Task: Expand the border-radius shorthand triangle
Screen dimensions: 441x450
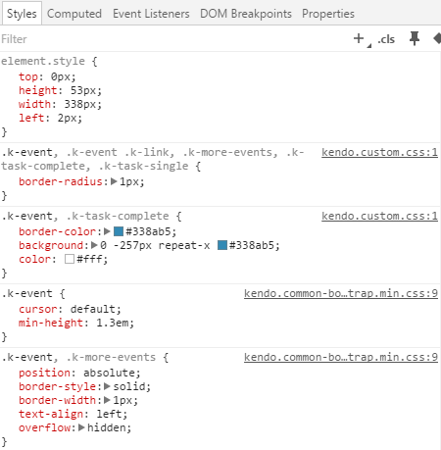Action: point(114,181)
